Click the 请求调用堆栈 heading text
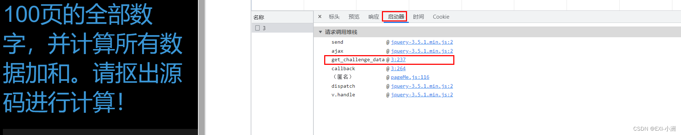This screenshot has width=681, height=135. 341,32
